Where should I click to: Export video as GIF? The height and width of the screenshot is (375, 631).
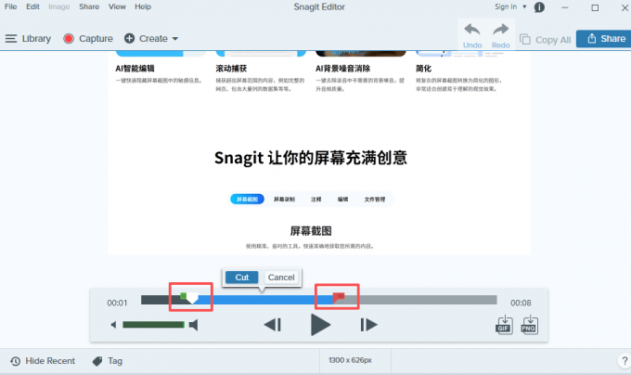[504, 325]
